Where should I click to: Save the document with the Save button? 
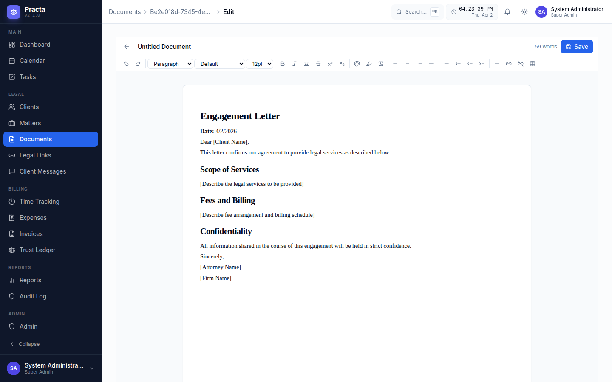[x=577, y=47]
